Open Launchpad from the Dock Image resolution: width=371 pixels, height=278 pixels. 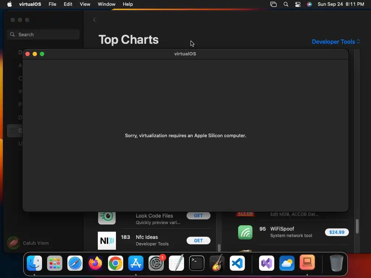(55, 263)
